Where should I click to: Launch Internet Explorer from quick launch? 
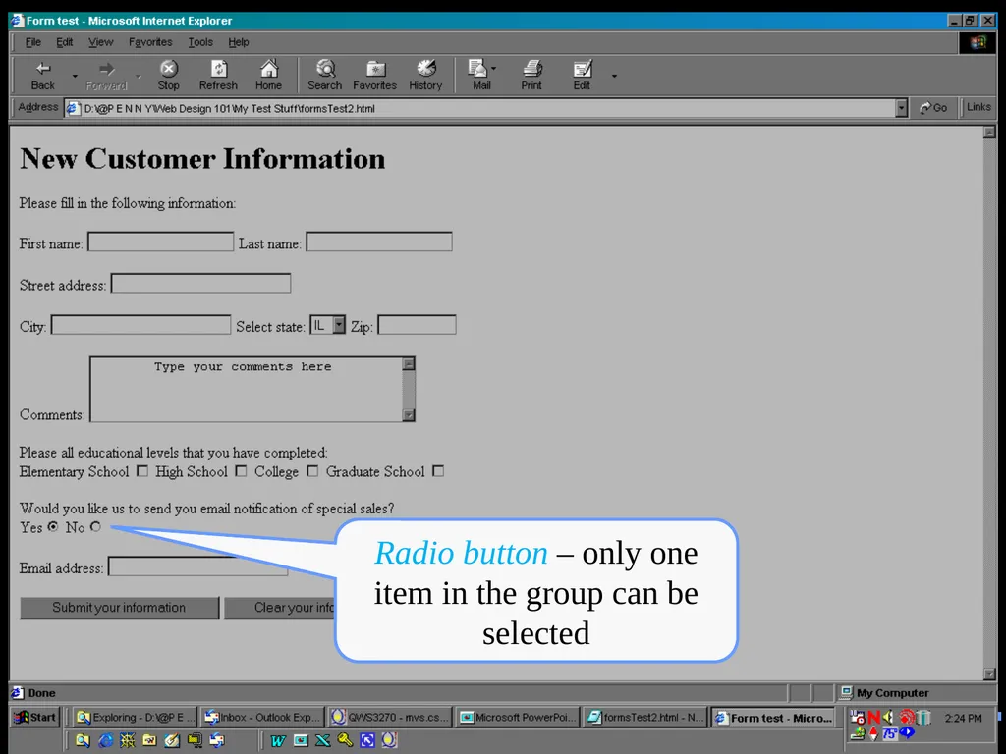[105, 740]
